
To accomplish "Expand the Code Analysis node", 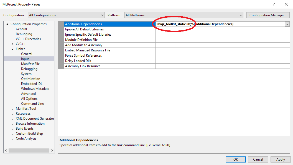I will click(12, 138).
